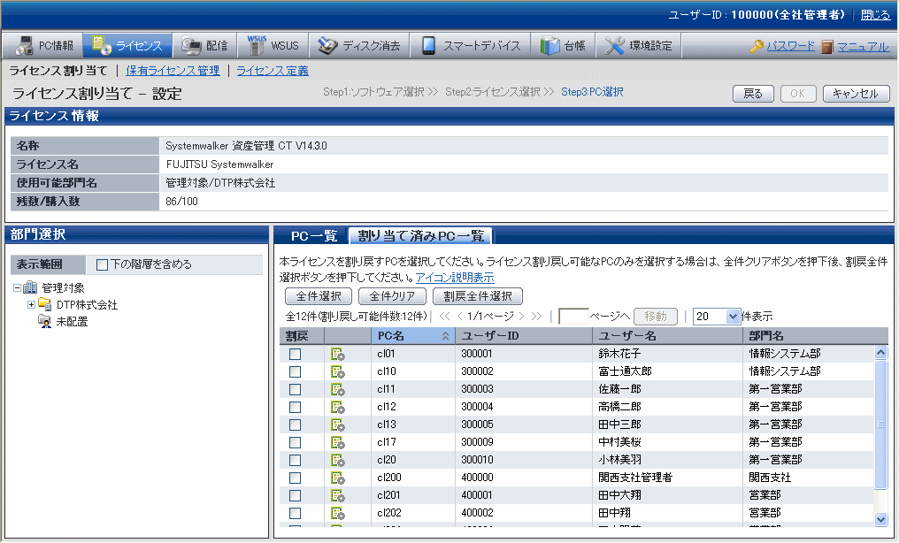
Task: Click the license status icon for cl13
Action: 338,425
